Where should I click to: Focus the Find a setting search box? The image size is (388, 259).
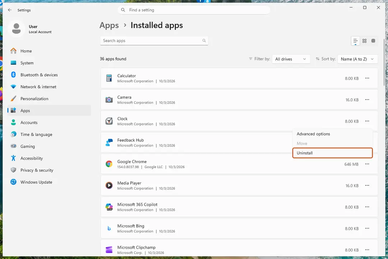pyautogui.click(x=194, y=10)
